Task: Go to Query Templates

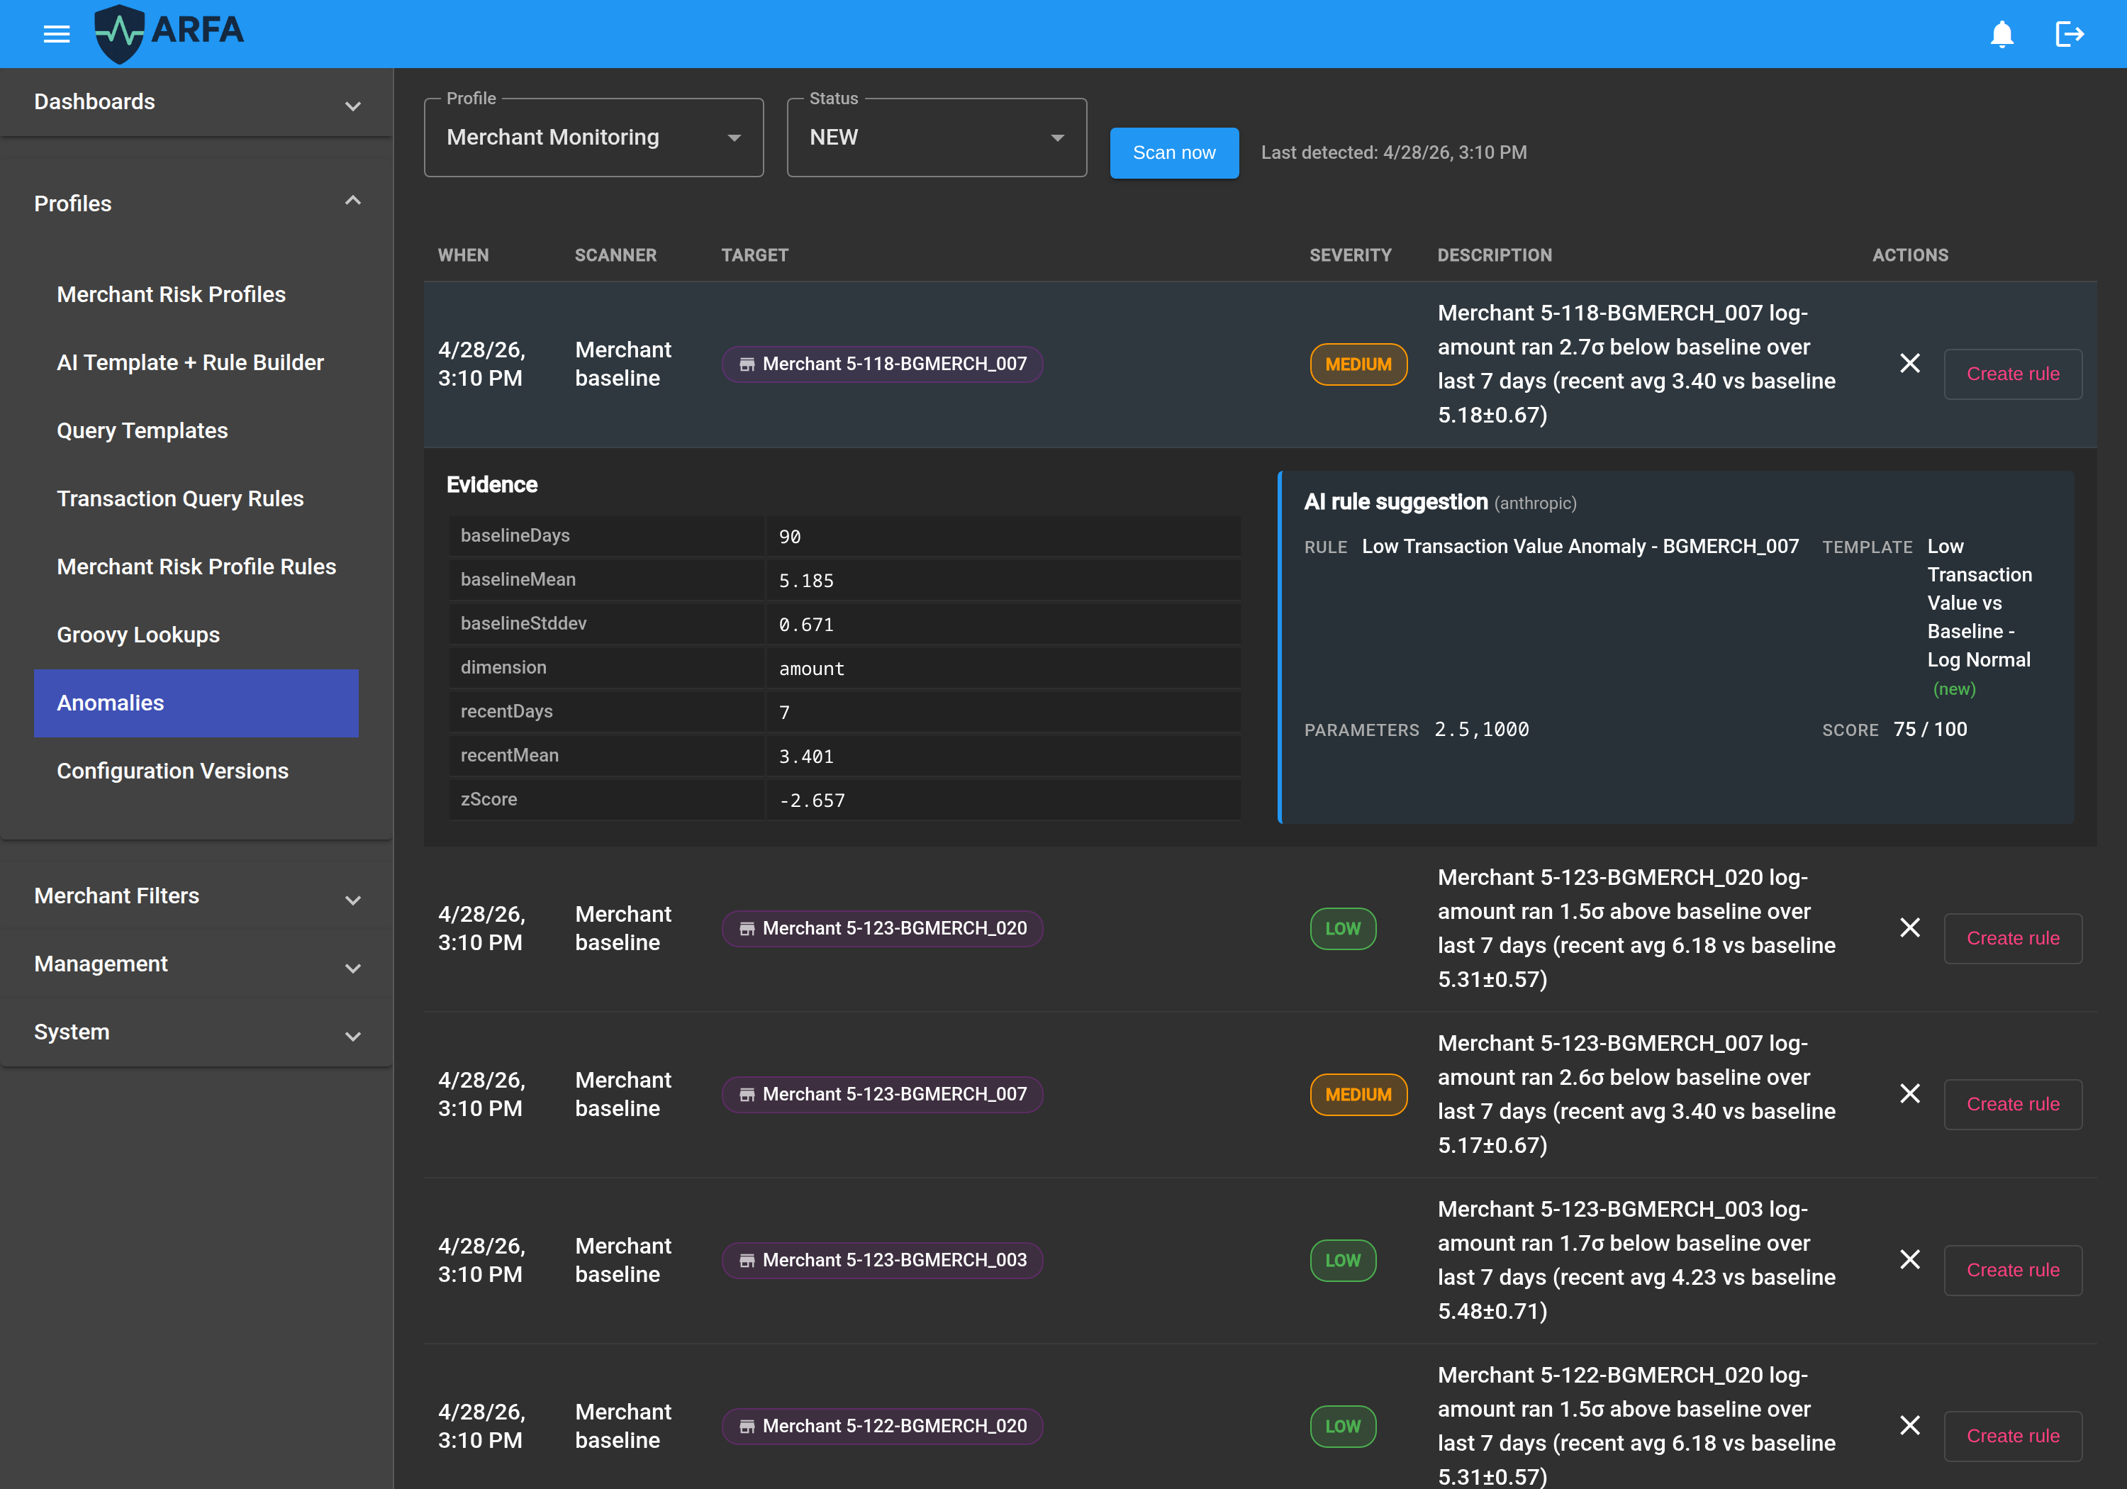Action: 196,431
